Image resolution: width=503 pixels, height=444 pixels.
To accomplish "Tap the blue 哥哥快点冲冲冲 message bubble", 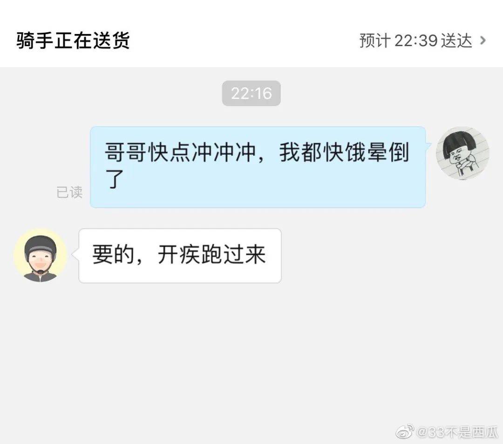I will pos(258,167).
